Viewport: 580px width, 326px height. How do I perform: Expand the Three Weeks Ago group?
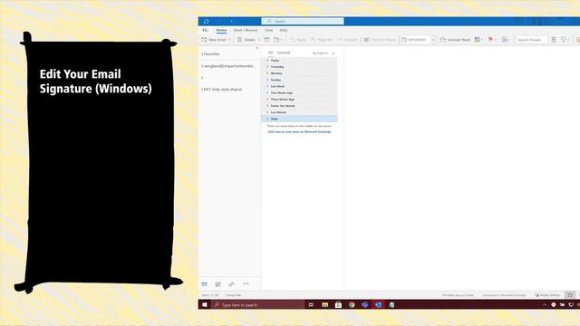(x=267, y=99)
